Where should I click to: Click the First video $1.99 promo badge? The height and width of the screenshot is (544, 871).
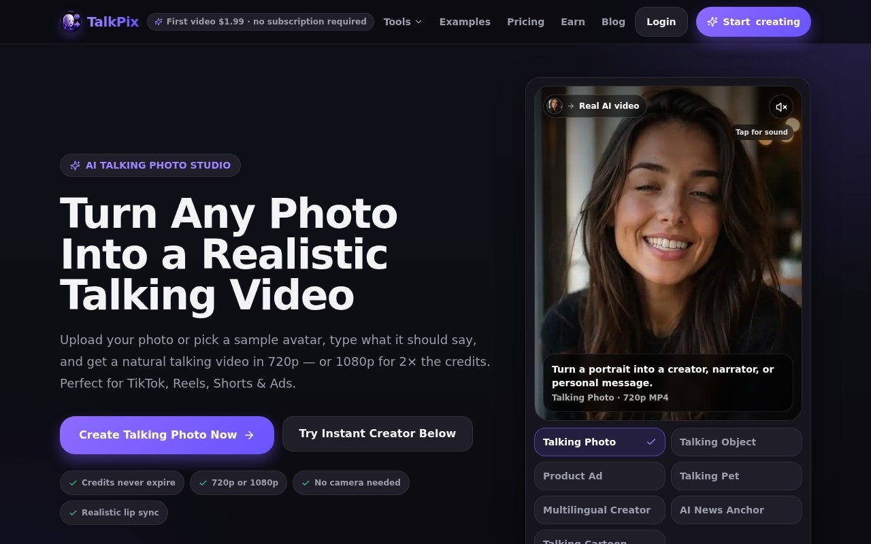point(261,22)
